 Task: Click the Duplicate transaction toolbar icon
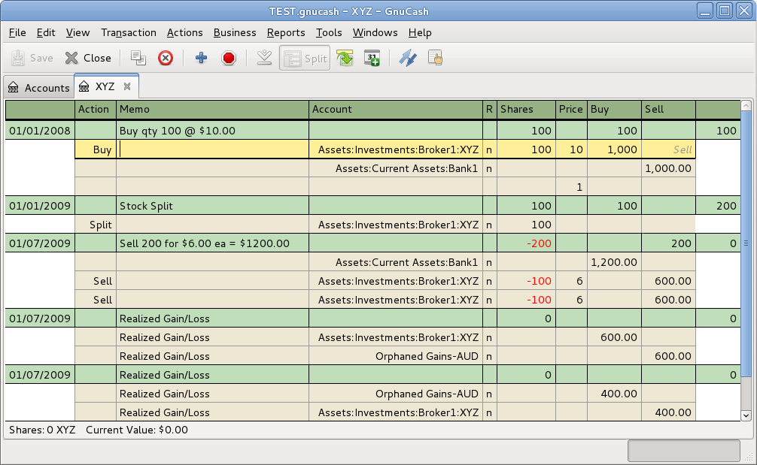138,58
